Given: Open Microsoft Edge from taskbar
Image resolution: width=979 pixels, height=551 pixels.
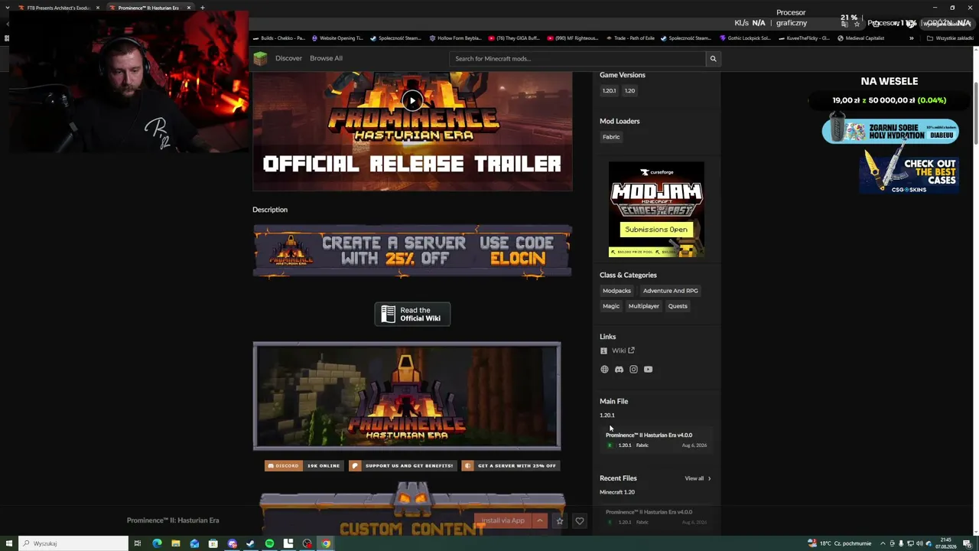Looking at the screenshot, I should 157,543.
